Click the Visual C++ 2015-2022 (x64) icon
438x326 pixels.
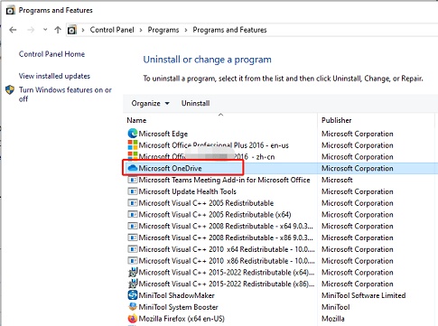pyautogui.click(x=133, y=272)
